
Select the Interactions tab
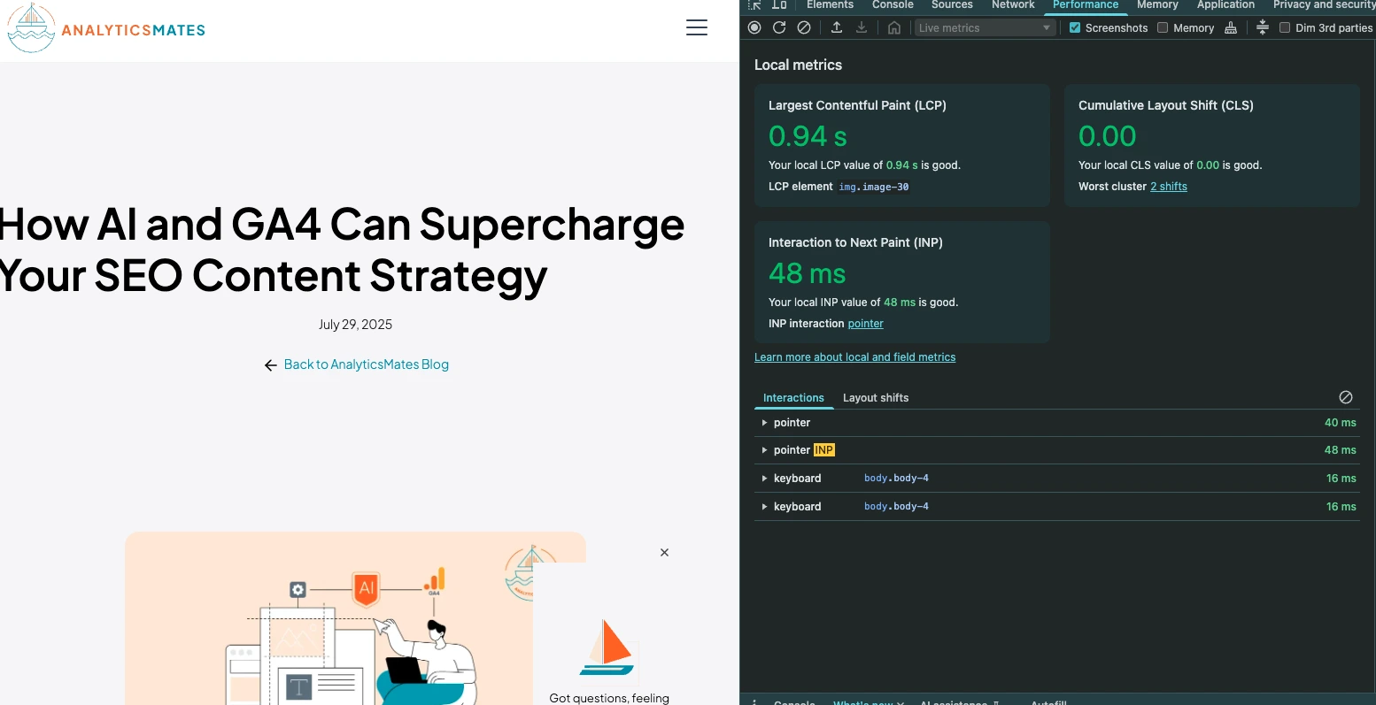(x=793, y=398)
